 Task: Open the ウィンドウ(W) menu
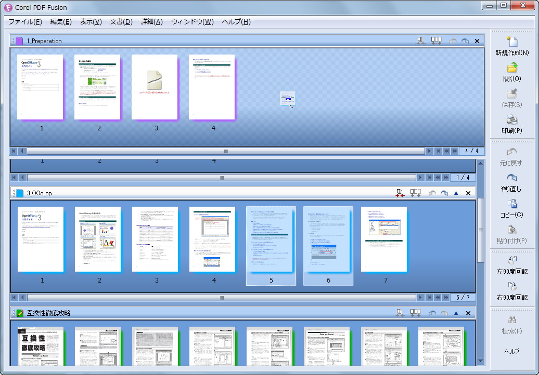(x=192, y=22)
